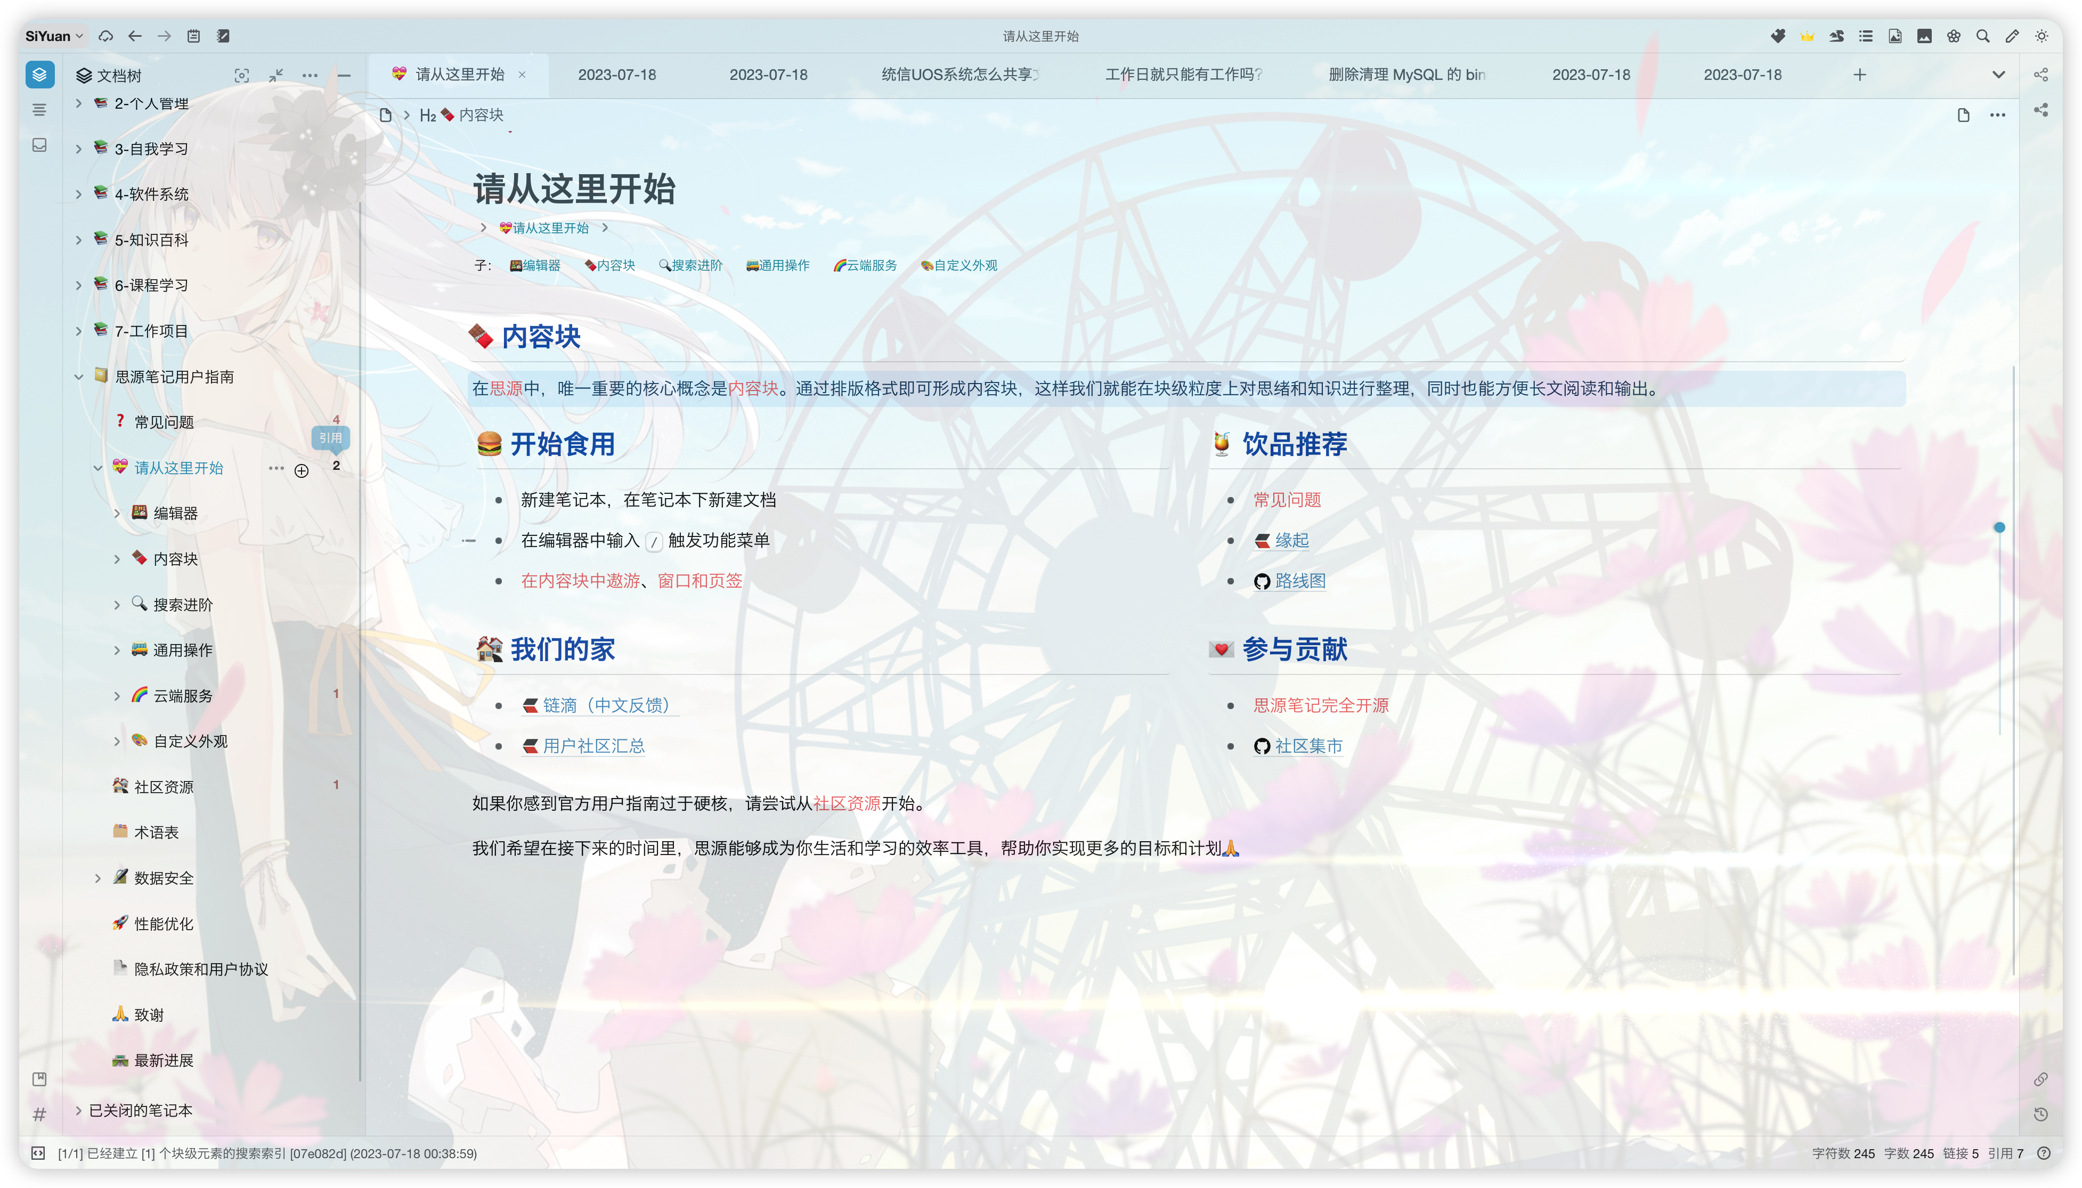Focus current document in file tree
Image resolution: width=2082 pixels, height=1188 pixels.
click(241, 75)
